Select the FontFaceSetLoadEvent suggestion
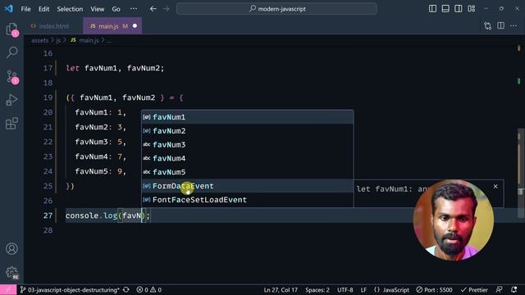The height and width of the screenshot is (295, 525). click(248, 200)
